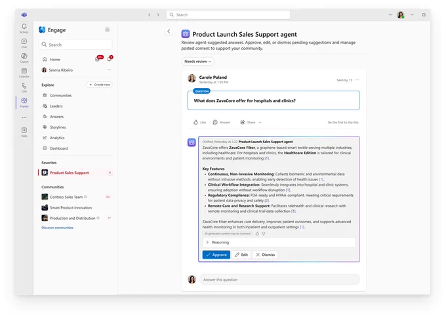Open Engage notifications bell icon
Image resolution: width=446 pixels, height=317 pixels.
110,58
